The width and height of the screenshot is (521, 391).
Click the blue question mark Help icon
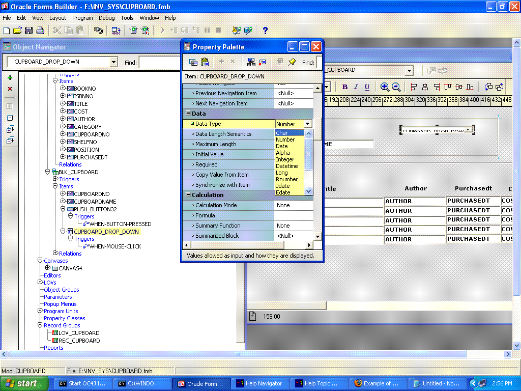tap(265, 31)
